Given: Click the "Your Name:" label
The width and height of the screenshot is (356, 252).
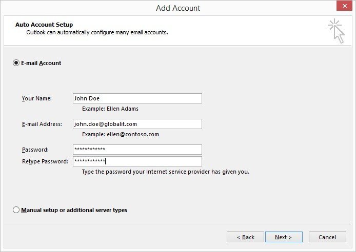Looking at the screenshot, I should pyautogui.click(x=37, y=98).
